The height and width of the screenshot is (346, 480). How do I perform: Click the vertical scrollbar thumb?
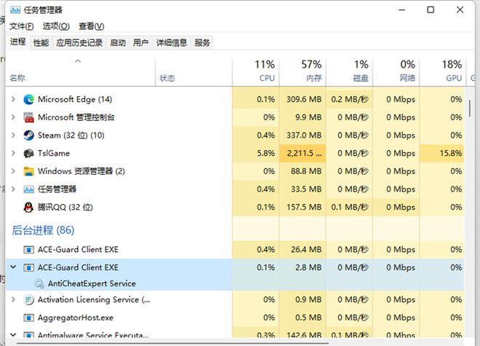[470, 109]
